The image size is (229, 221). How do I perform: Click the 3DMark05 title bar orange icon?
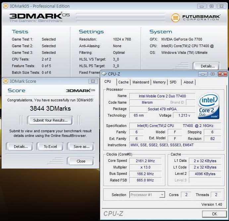pyautogui.click(x=6, y=6)
